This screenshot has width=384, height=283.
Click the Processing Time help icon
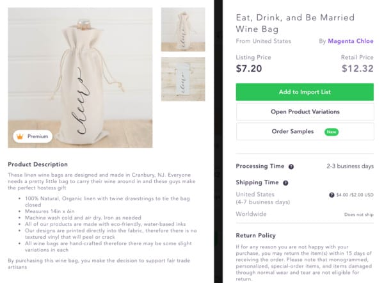(x=291, y=166)
